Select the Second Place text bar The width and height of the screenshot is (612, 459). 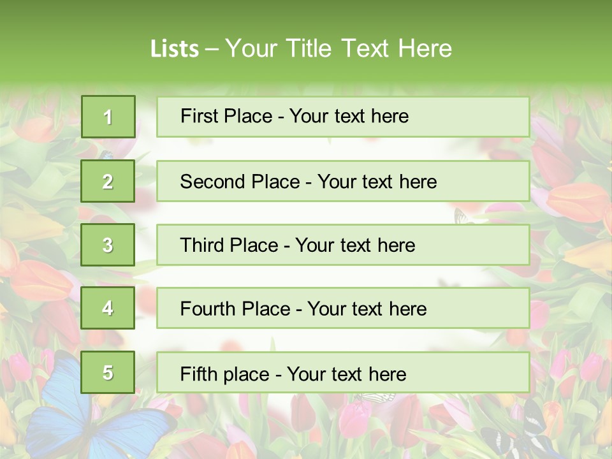pos(343,181)
